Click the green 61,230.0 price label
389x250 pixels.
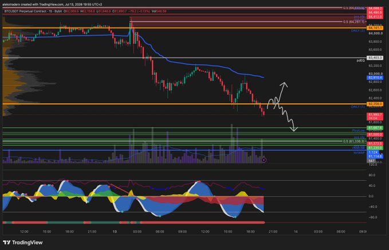coord(375,148)
